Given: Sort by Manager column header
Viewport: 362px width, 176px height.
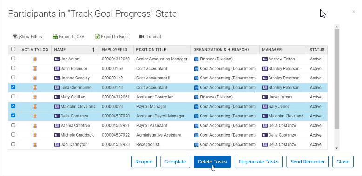Looking at the screenshot, I should coord(283,50).
